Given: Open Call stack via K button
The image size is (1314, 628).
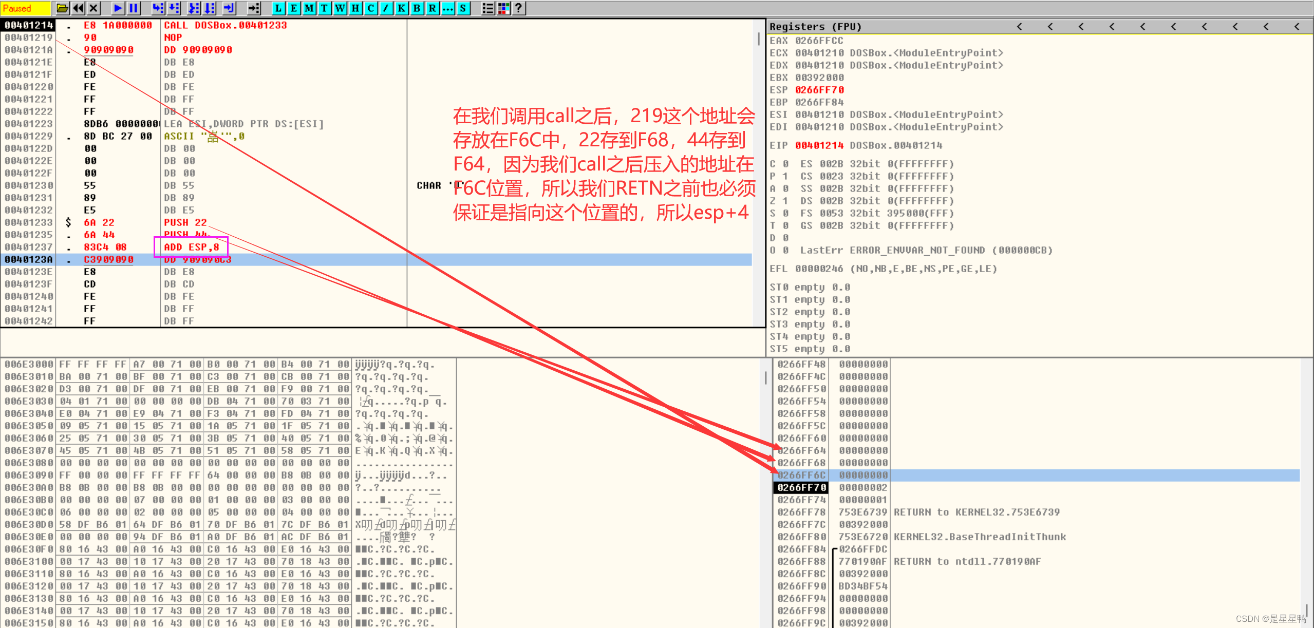Looking at the screenshot, I should 401,8.
